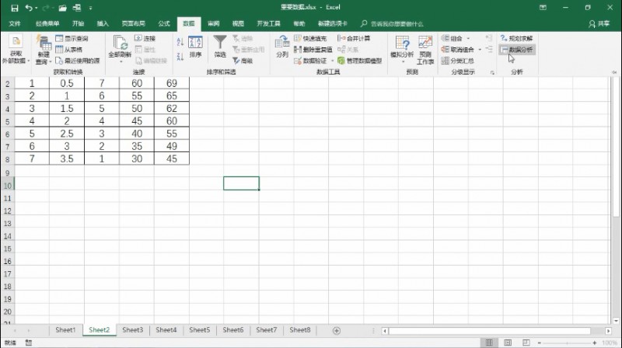Add a new sheet with the plus button
The image size is (622, 348).
coord(337,331)
